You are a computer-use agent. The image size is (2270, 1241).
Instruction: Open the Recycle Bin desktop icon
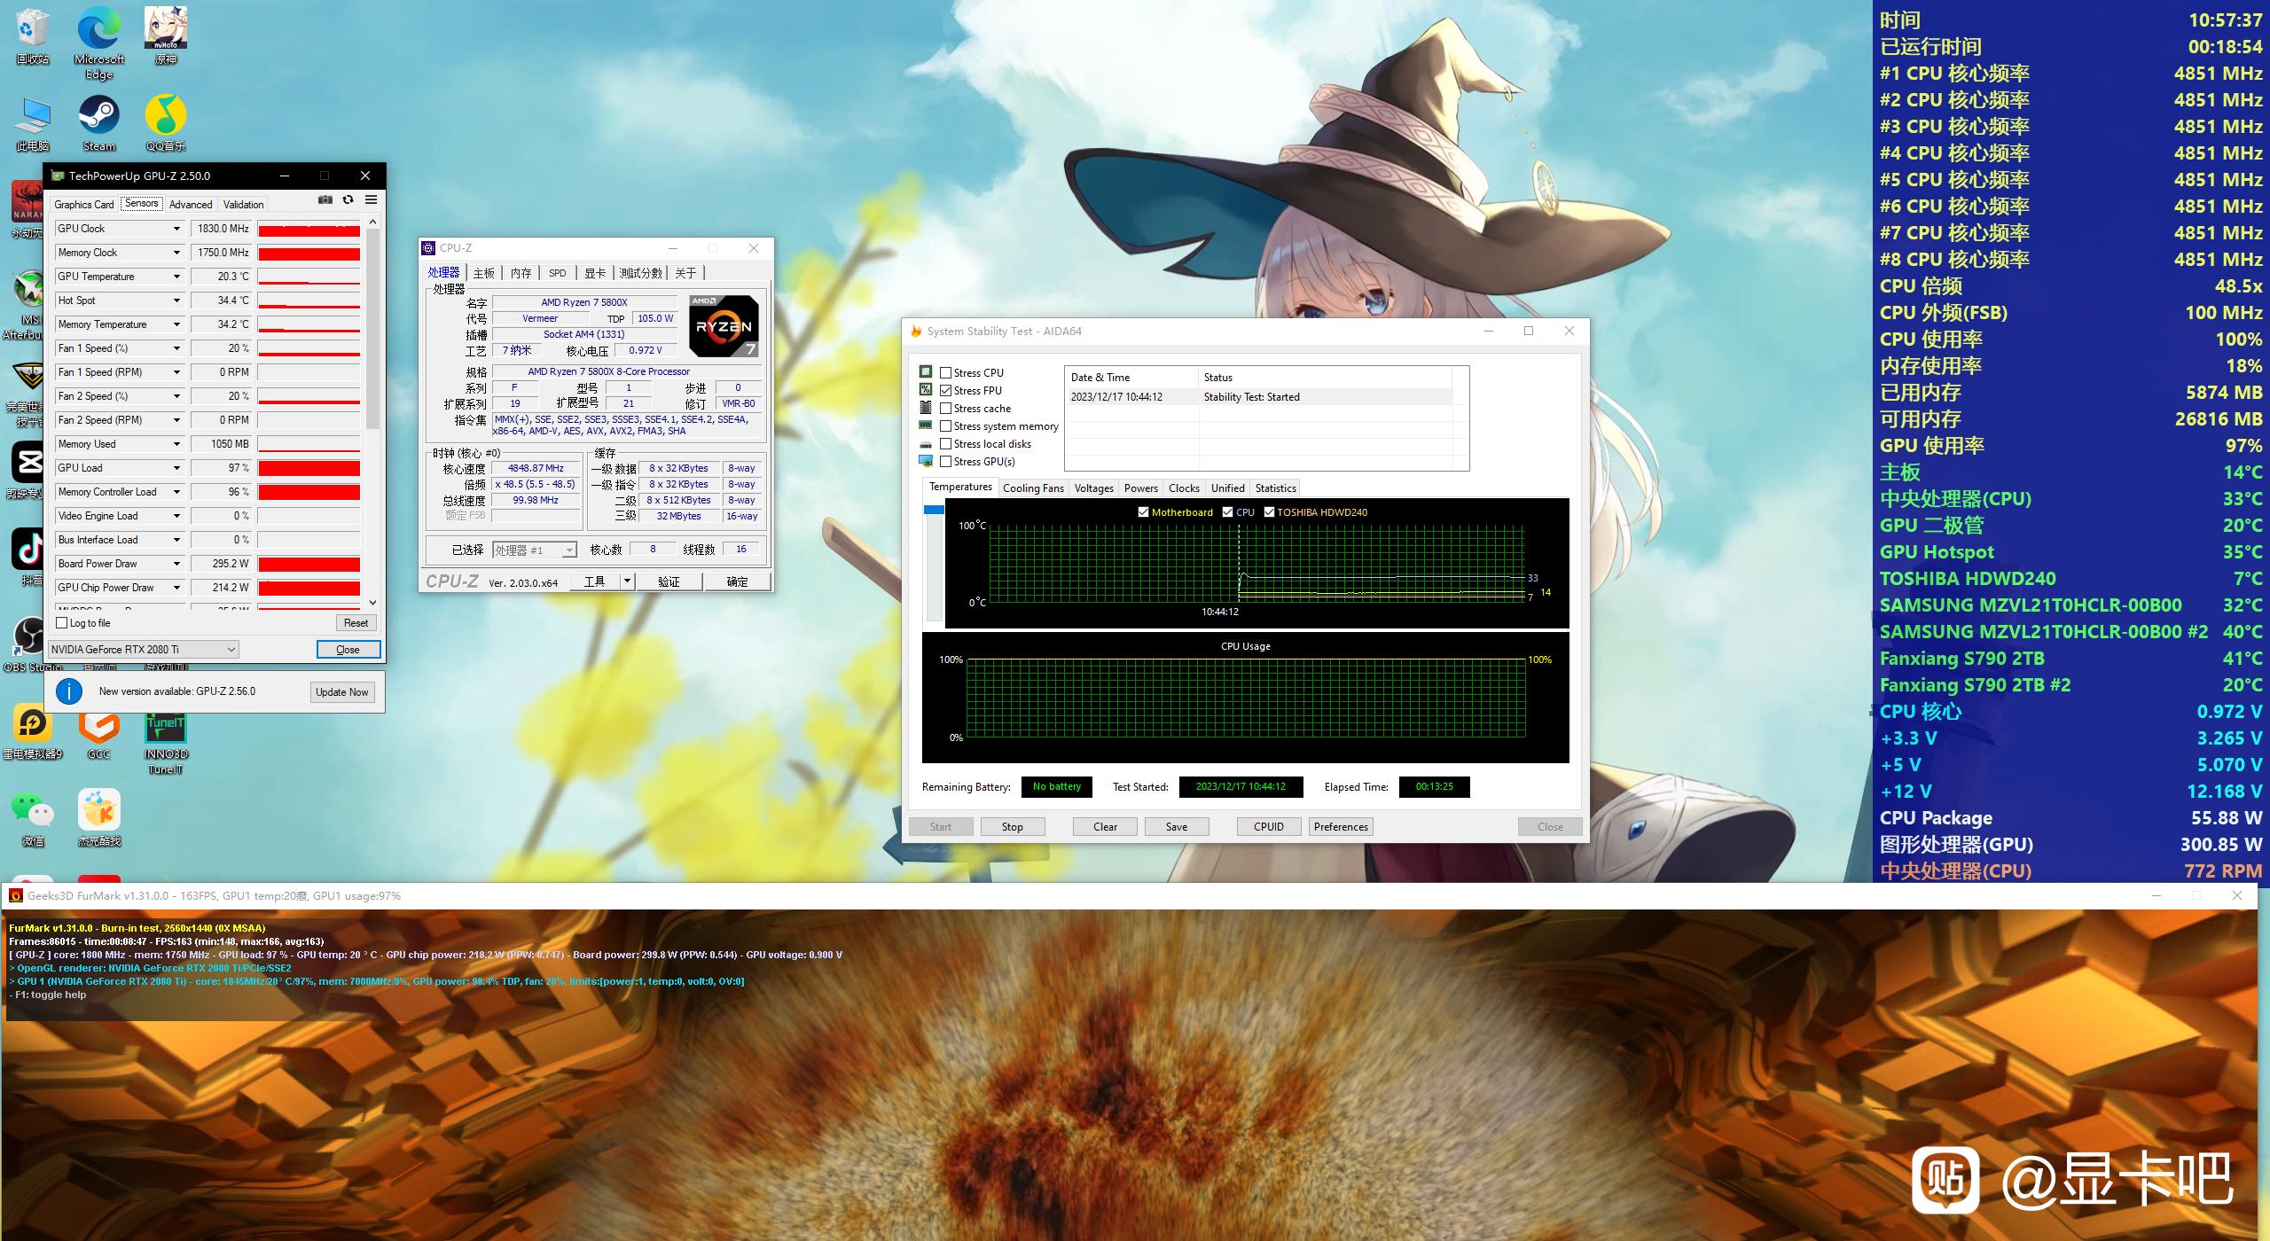(x=33, y=35)
